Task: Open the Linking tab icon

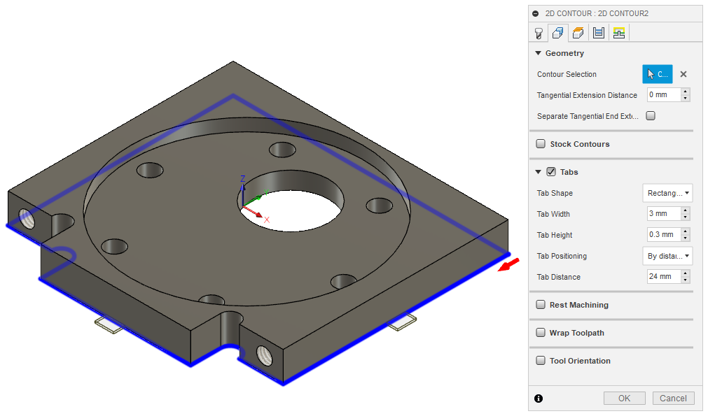Action: tap(619, 32)
